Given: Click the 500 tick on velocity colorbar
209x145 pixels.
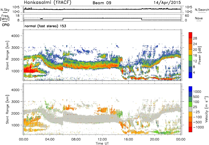Looking at the screenshot, I should 196,97.
